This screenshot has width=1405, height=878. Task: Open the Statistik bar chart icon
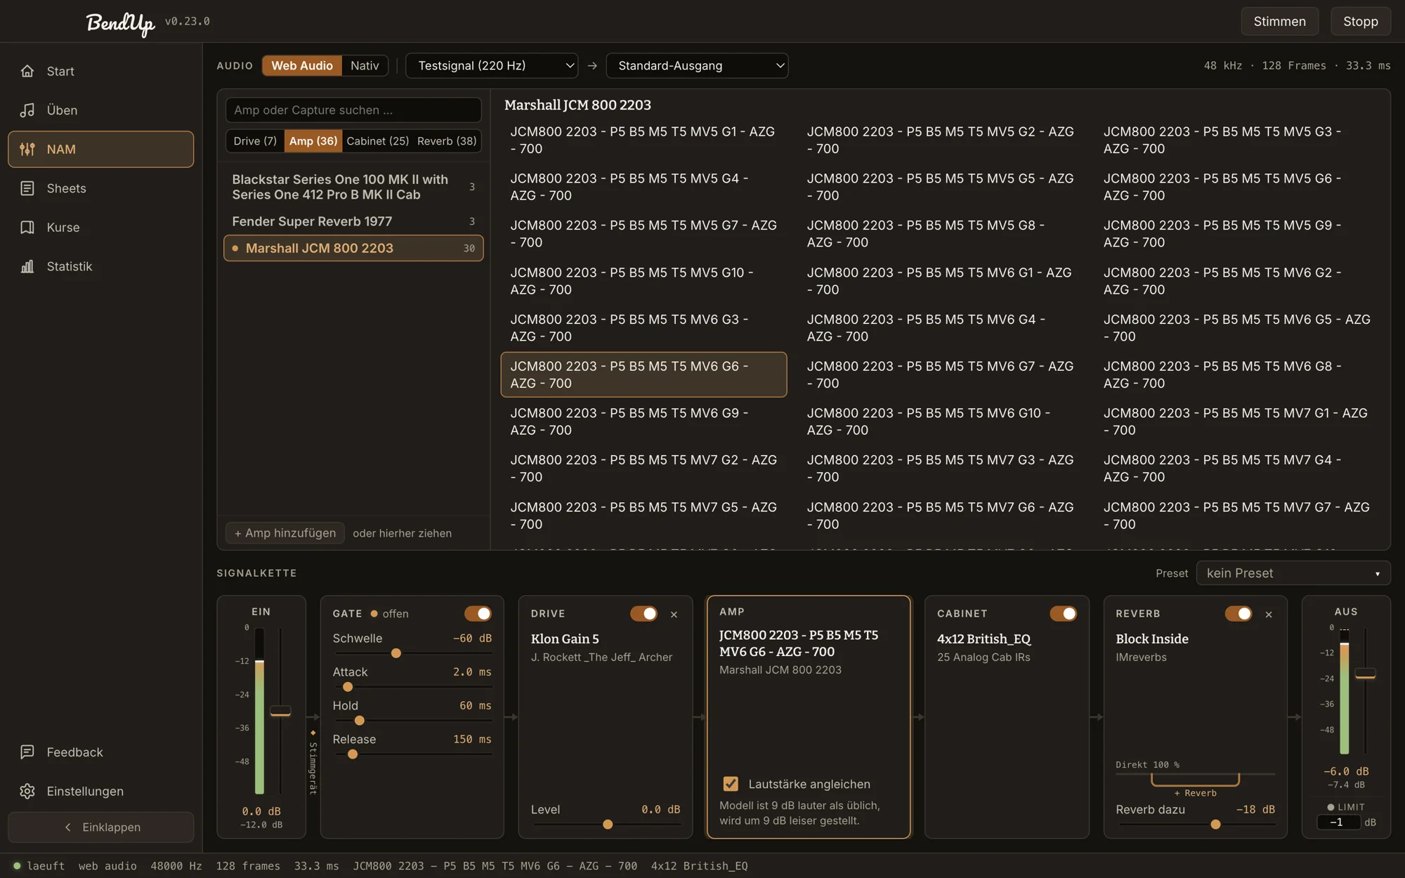tap(27, 266)
